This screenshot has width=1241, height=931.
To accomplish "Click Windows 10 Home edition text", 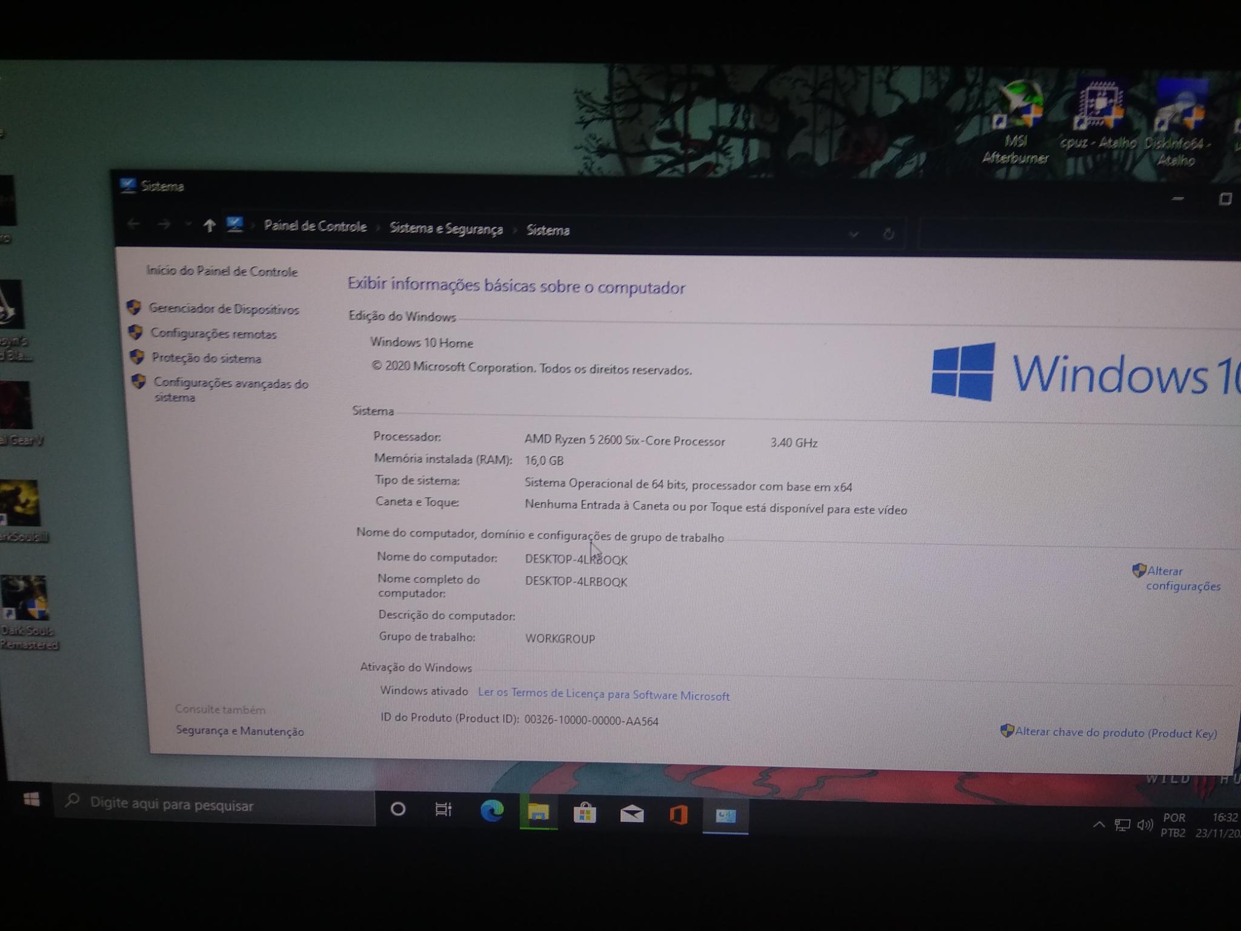I will [422, 343].
